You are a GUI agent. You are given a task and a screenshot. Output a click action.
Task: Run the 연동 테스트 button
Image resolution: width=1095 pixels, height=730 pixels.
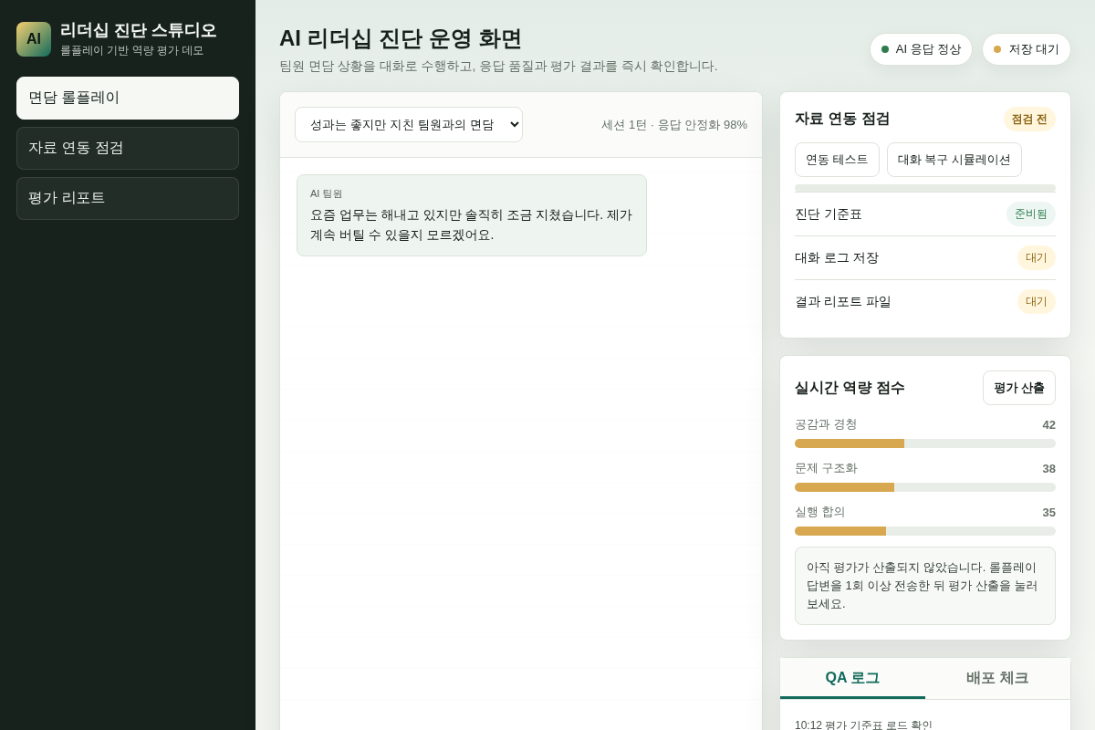click(837, 160)
